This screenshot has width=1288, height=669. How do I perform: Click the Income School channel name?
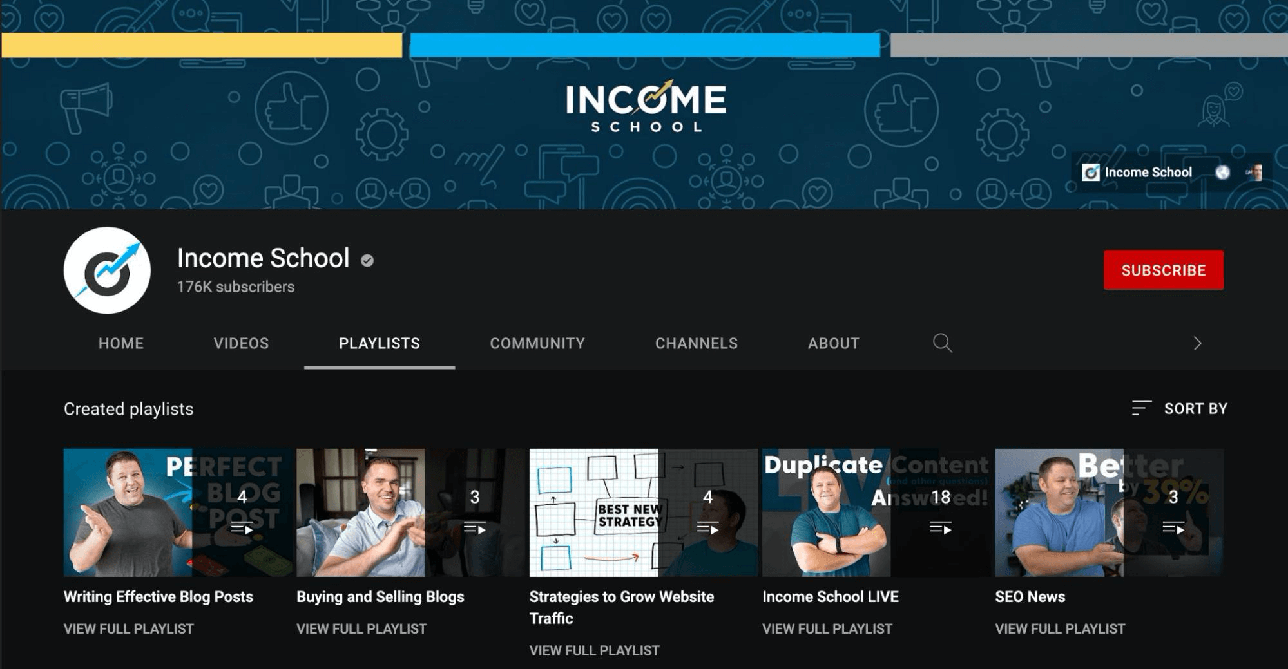coord(264,258)
